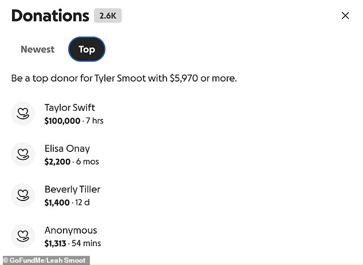
Task: Click the $100,000 donation amount
Action: click(x=62, y=121)
